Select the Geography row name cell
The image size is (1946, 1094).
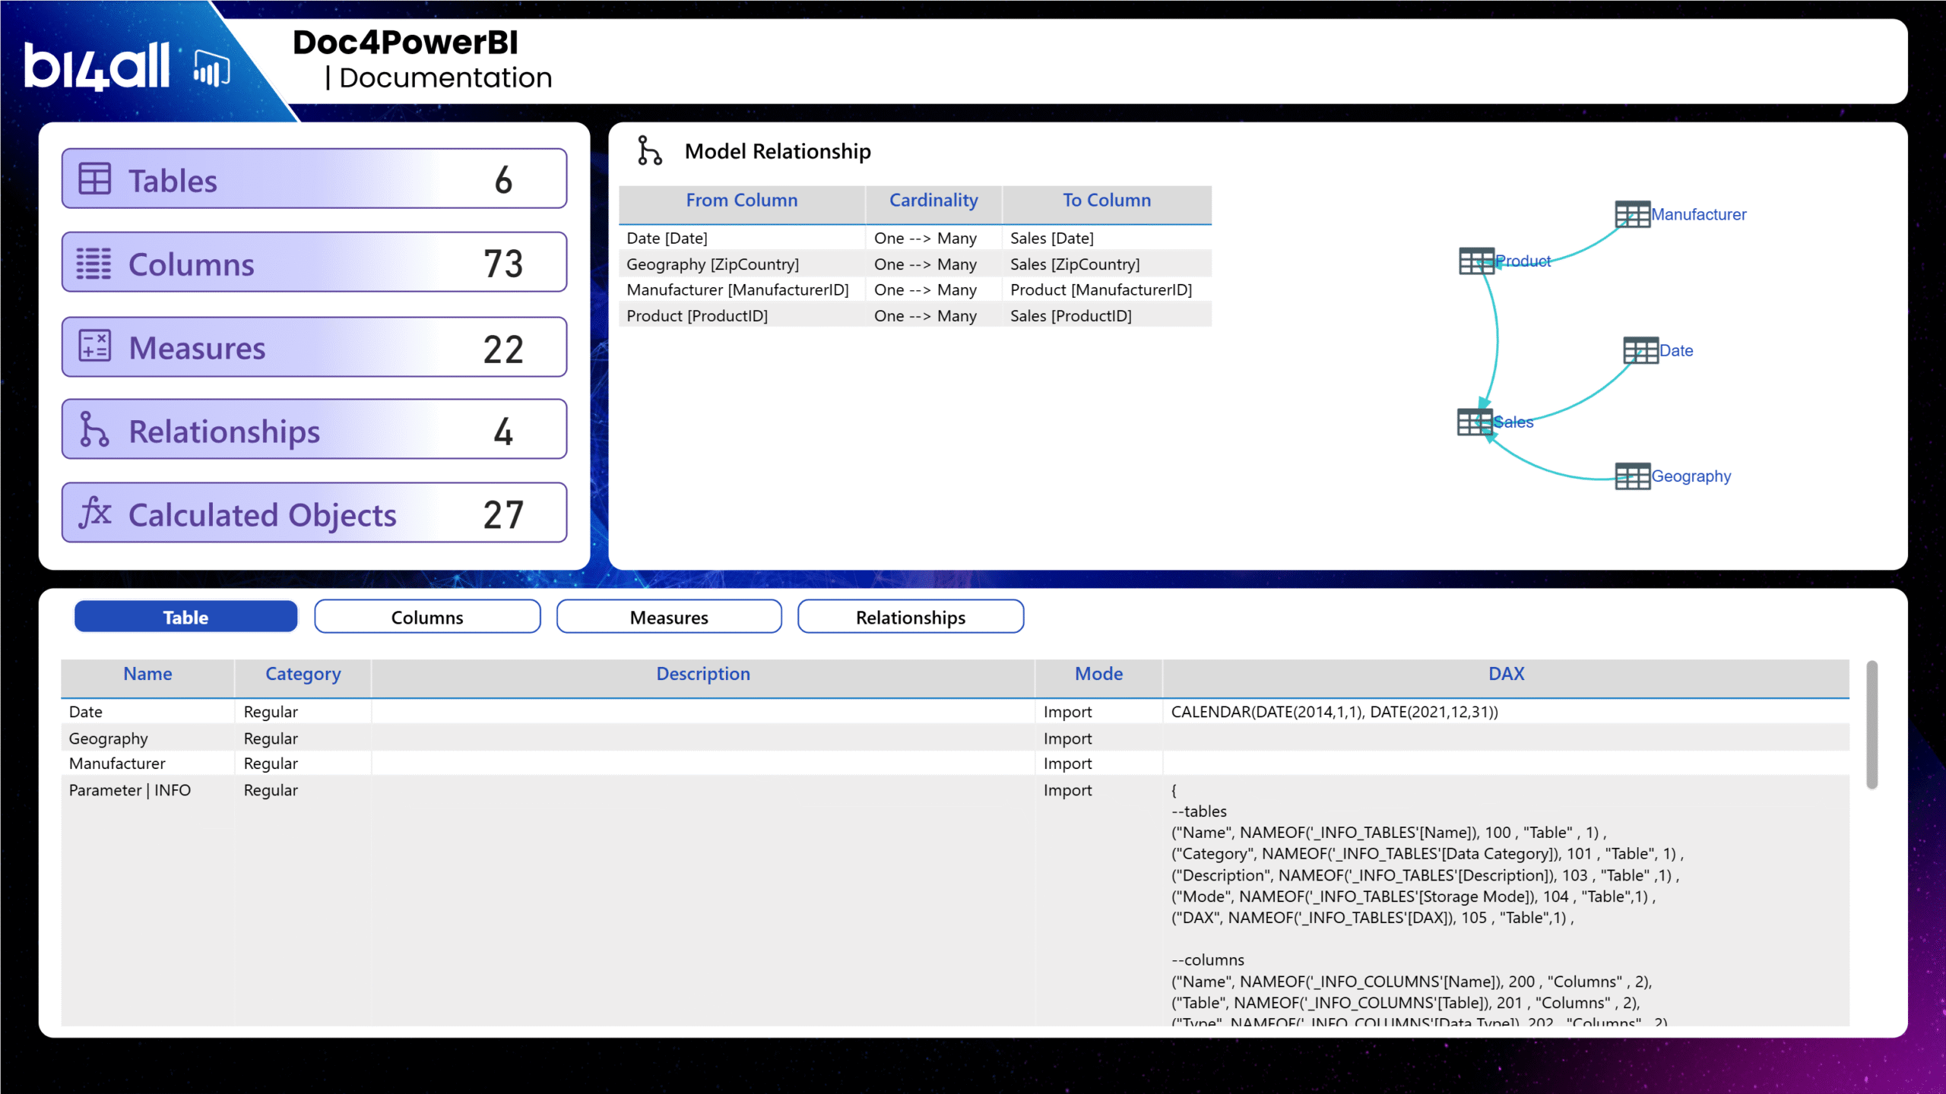pyautogui.click(x=147, y=738)
